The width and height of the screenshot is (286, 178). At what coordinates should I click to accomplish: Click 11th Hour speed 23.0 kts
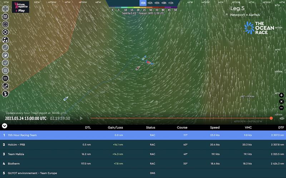215,135
